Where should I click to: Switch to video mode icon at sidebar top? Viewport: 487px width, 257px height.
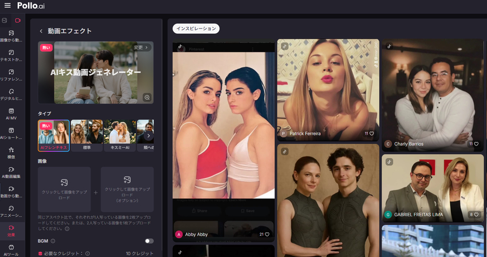[18, 21]
